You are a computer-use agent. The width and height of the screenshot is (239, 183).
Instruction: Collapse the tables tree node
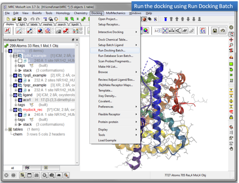tap(5, 129)
